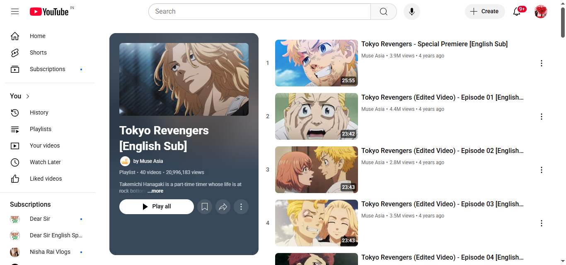The height and width of the screenshot is (265, 566).
Task: Open the account avatar menu
Action: point(541,12)
